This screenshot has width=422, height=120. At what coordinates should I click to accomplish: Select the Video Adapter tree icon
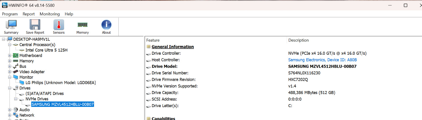(16, 72)
